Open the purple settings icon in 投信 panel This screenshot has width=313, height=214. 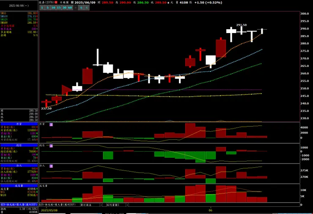click(51, 146)
